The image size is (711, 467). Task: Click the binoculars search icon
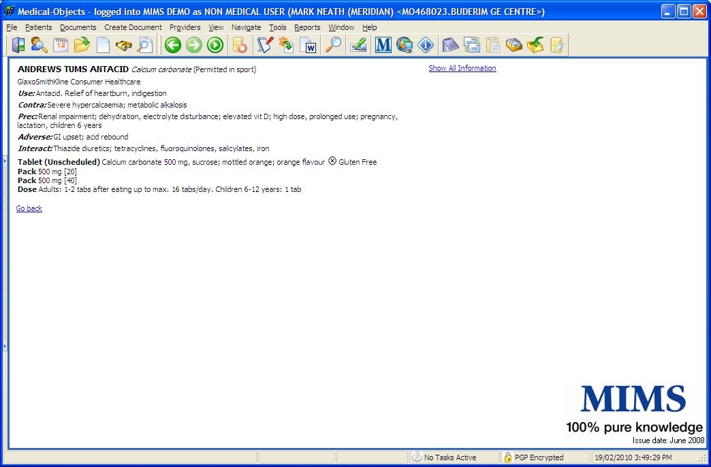[123, 45]
